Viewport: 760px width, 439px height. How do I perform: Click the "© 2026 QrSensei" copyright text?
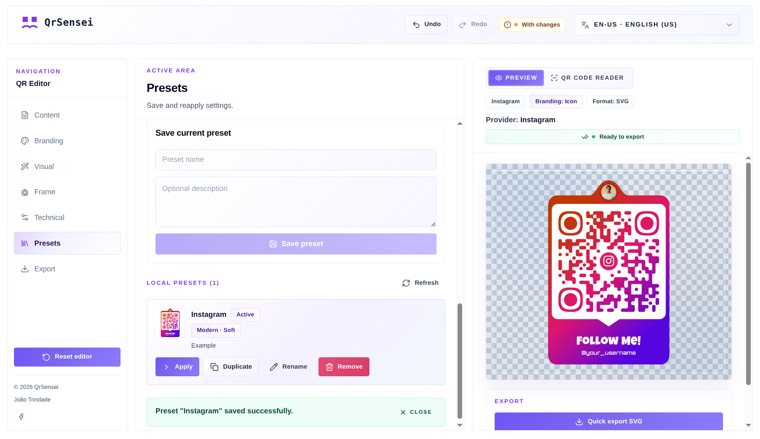pos(36,387)
